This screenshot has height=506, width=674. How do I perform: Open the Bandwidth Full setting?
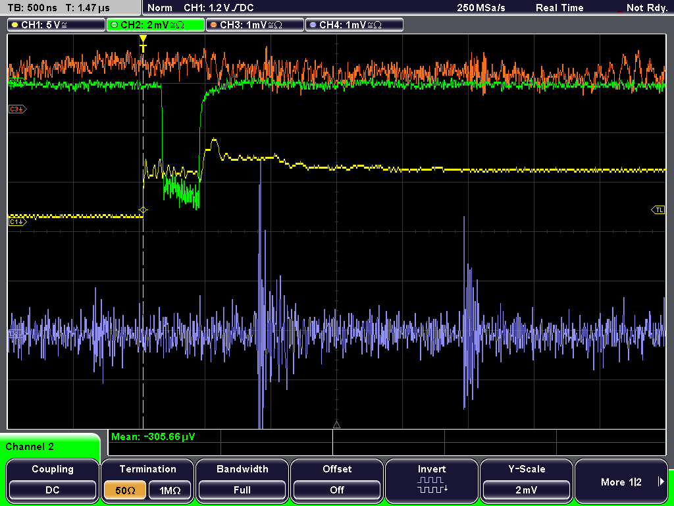tap(242, 480)
